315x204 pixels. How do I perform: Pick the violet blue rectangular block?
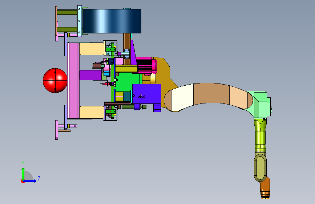(x=147, y=94)
